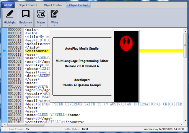Screen dimensions: 189x133
Task: Click the STEVEN PETER DEVEREUX SMITH description line
Action: pyautogui.click(x=103, y=104)
